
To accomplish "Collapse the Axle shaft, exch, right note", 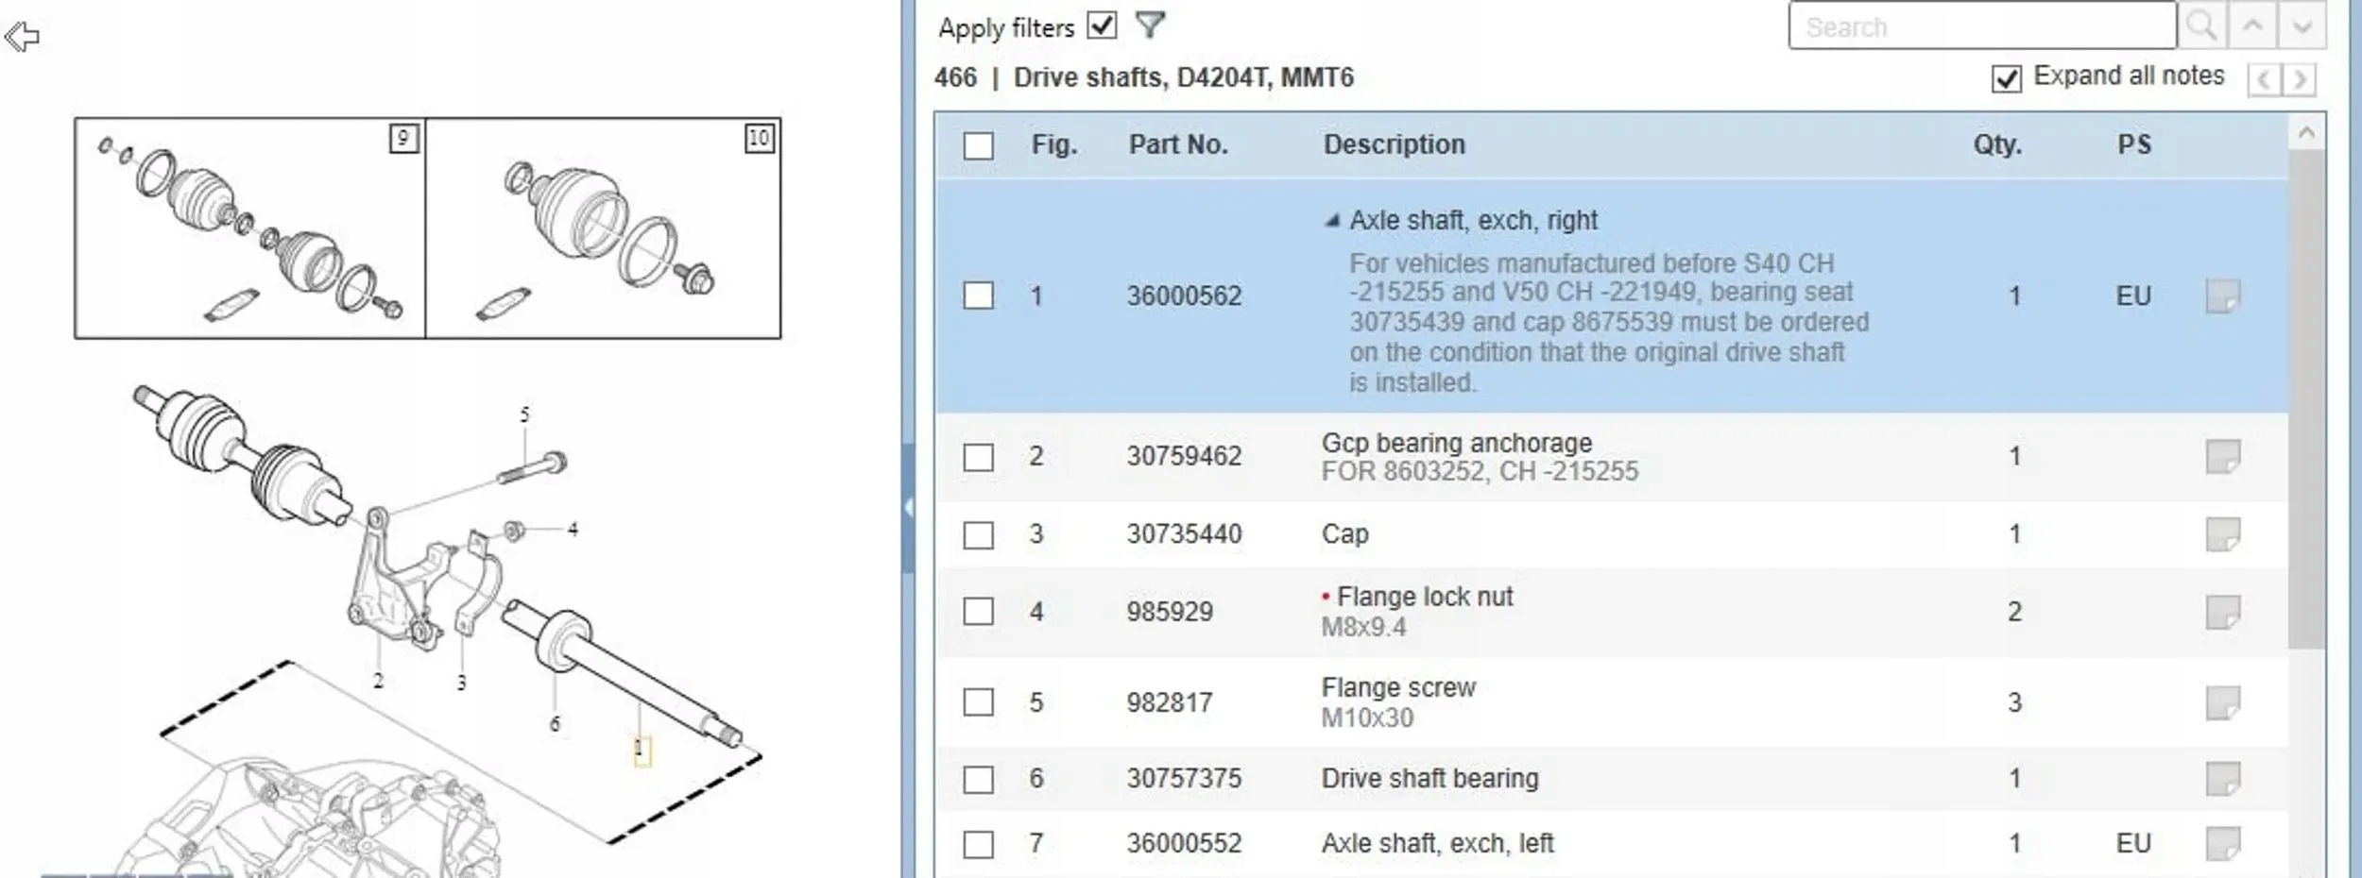I will click(x=1332, y=221).
